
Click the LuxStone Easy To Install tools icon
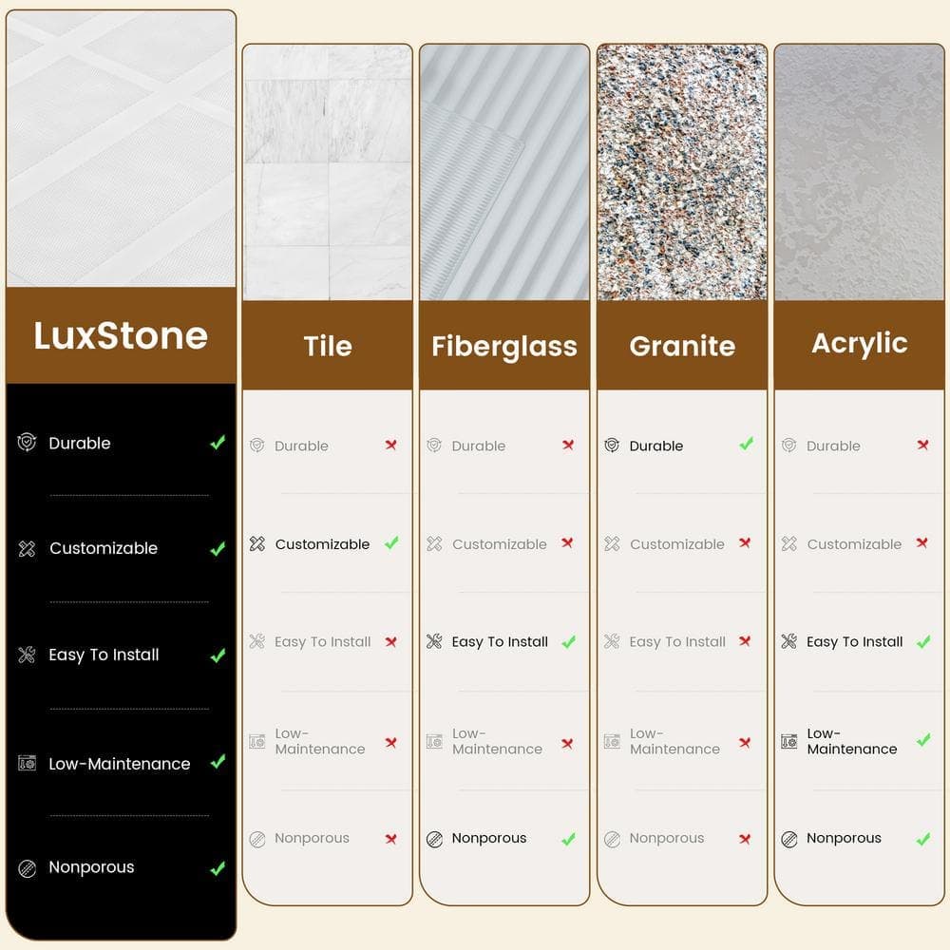pyautogui.click(x=27, y=655)
